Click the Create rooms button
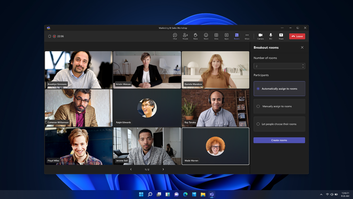Viewport: 353px width, 199px height. (x=279, y=140)
